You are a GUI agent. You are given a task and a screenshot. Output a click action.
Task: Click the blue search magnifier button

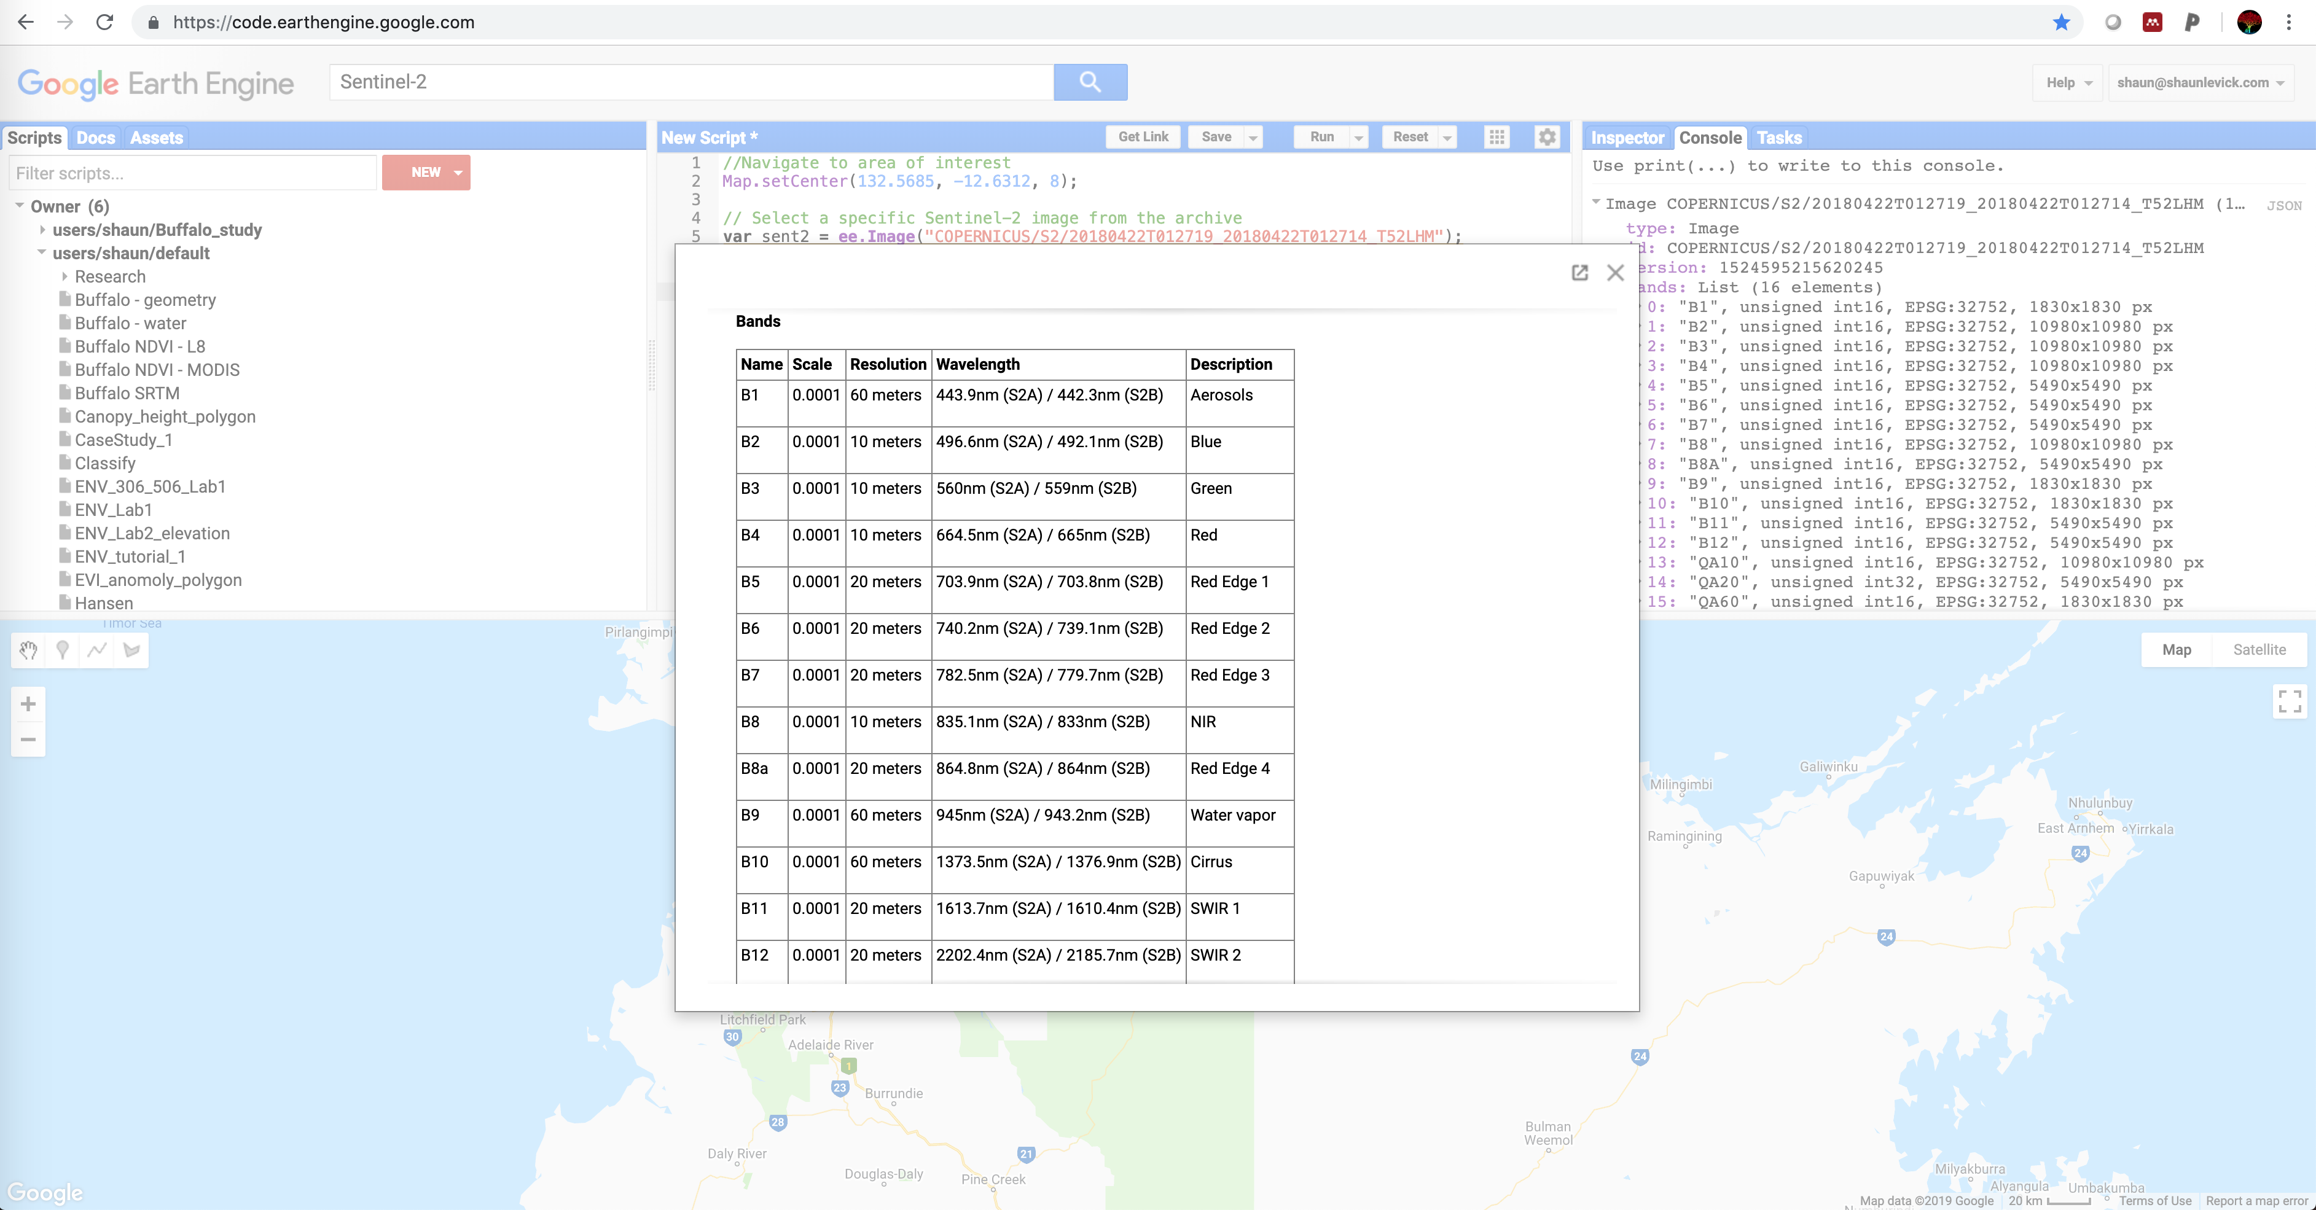[x=1090, y=82]
